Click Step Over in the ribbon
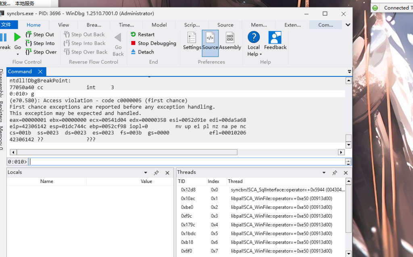The image size is (413, 257). point(45,52)
